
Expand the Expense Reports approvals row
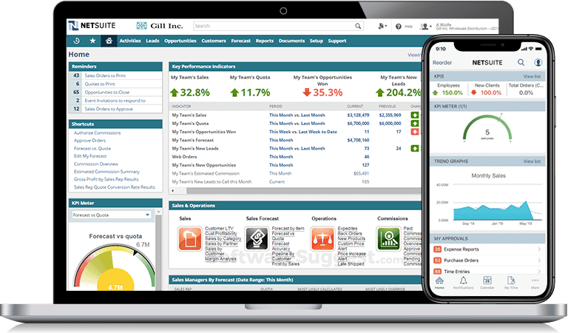tap(488, 249)
